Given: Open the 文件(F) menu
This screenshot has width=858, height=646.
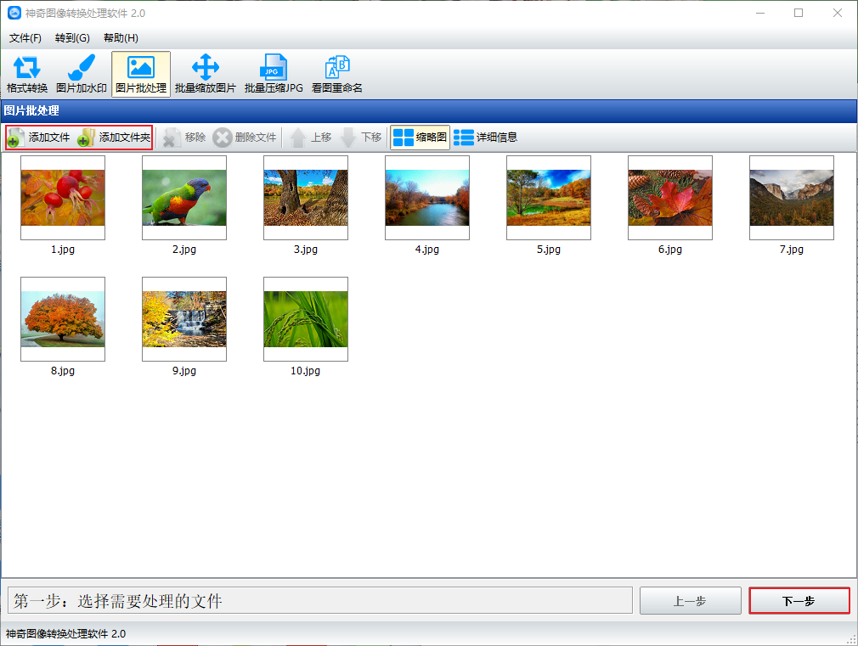Looking at the screenshot, I should click(x=25, y=37).
